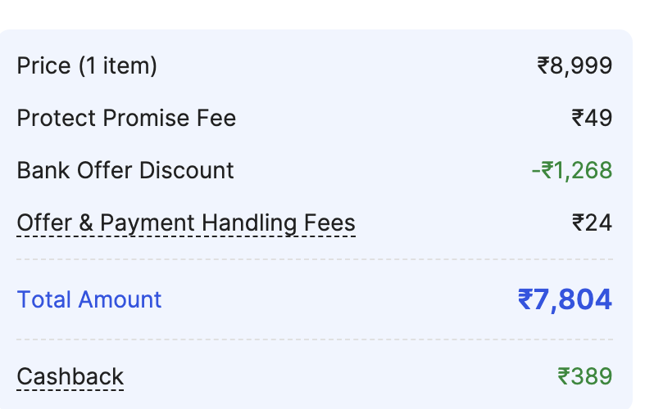Open the Cashback details link
Image resolution: width=654 pixels, height=409 pixels.
[70, 376]
